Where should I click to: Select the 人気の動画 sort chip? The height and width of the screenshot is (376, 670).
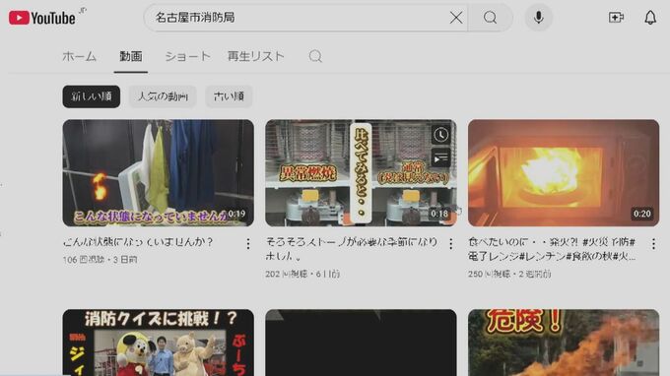[163, 96]
